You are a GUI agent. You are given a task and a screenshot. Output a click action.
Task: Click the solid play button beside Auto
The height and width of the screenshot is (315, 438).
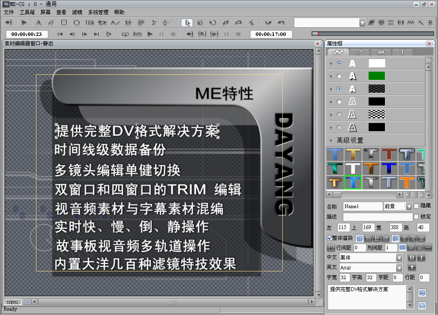[150, 34]
